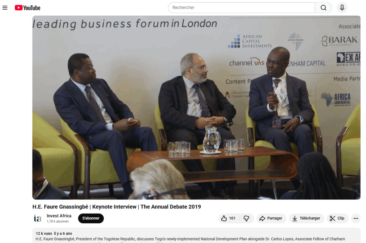This screenshot has height=243, width=366.
Task: Open the hamburger guide menu
Action: (x=5, y=8)
